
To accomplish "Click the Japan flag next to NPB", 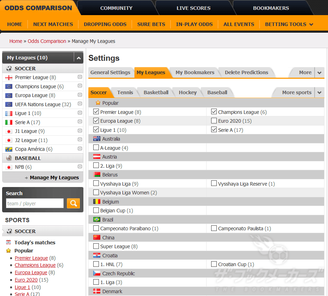I will click(9, 167).
